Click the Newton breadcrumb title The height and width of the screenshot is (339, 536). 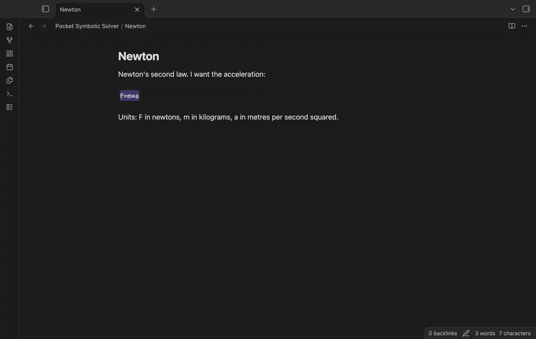135,26
